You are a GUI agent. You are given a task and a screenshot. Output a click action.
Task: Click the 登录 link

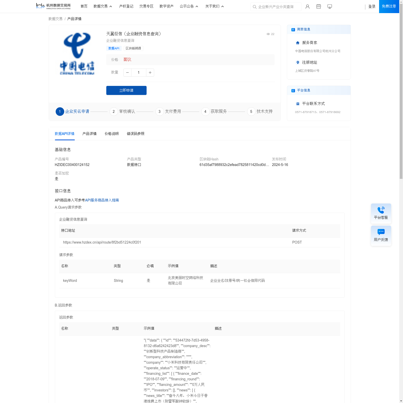372,7
